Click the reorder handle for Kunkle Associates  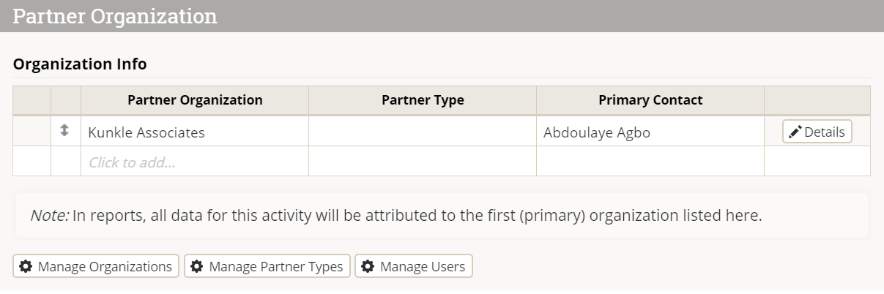pos(64,131)
